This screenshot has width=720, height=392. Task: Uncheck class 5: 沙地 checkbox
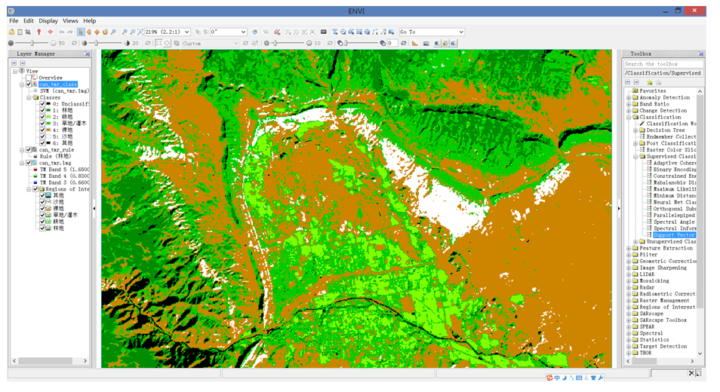(x=42, y=136)
